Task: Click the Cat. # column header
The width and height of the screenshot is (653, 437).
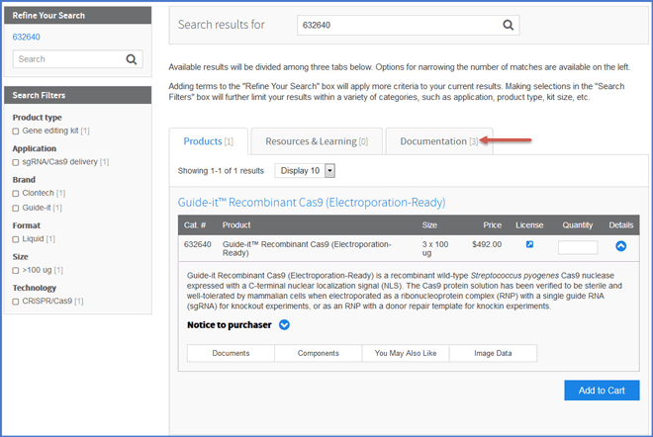Action: [x=195, y=225]
